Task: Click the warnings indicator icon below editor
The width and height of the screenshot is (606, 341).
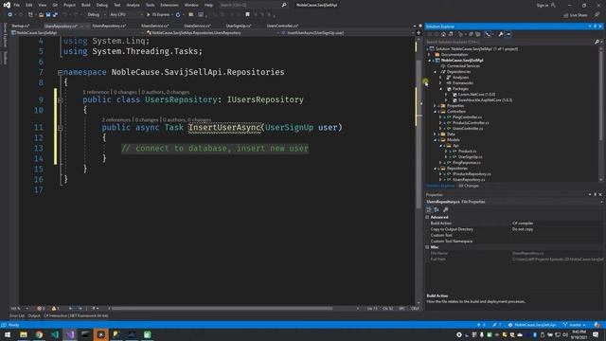Action: (55, 309)
